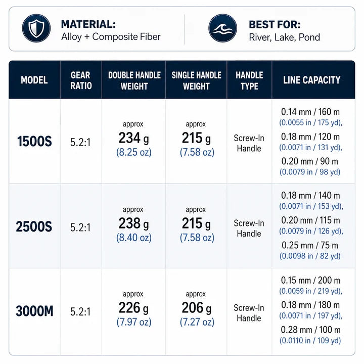Select the GEAR RATIO column header
The width and height of the screenshot is (364, 364).
[x=81, y=80]
